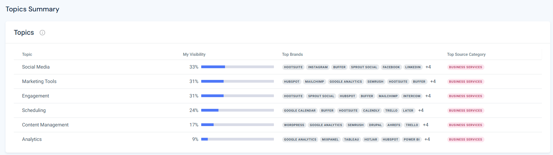Click Semrush tag in Marketing Tools row
553x155 pixels.
[x=375, y=82]
